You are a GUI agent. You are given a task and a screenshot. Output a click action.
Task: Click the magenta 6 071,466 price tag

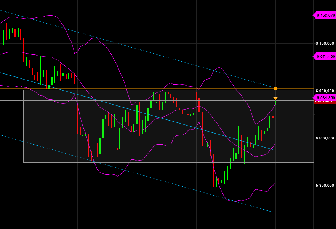[x=324, y=57]
